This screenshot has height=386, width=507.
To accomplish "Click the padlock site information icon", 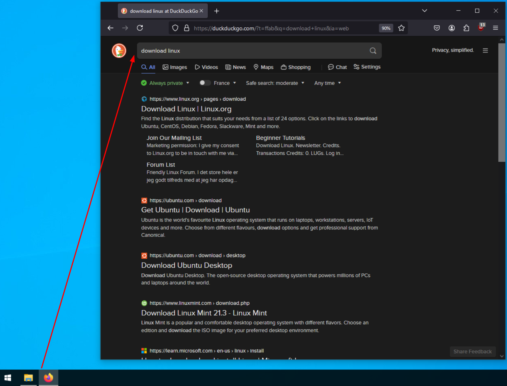I will [x=186, y=28].
